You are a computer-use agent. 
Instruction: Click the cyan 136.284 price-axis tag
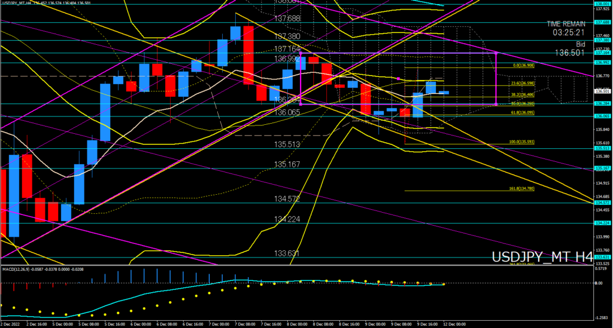point(602,104)
